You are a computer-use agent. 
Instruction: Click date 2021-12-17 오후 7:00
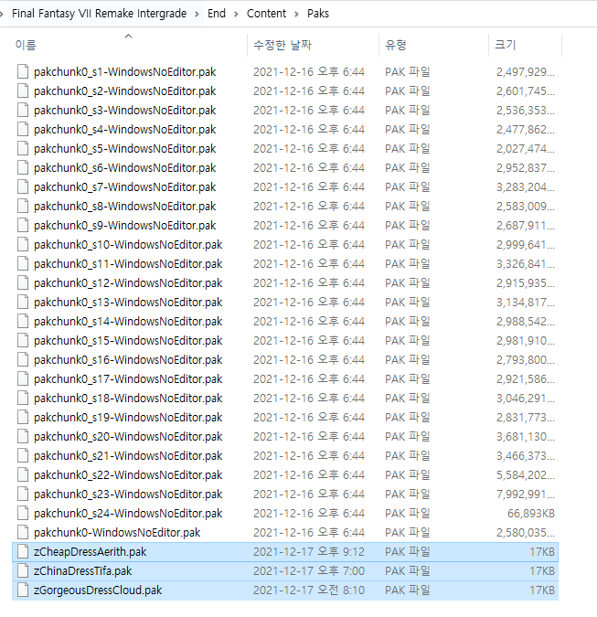pos(309,571)
